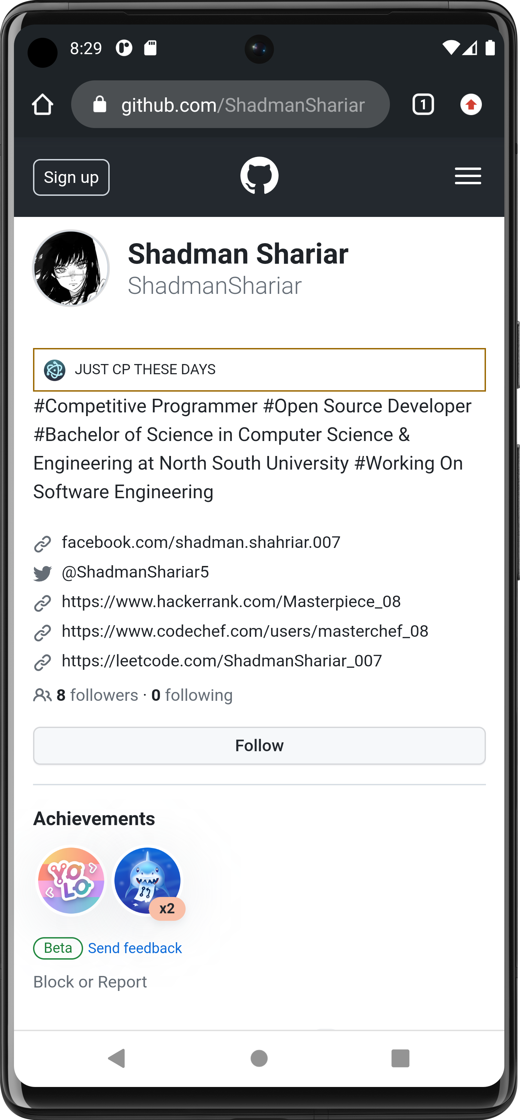Click the followers people icon
This screenshot has height=1120, width=520.
point(42,694)
